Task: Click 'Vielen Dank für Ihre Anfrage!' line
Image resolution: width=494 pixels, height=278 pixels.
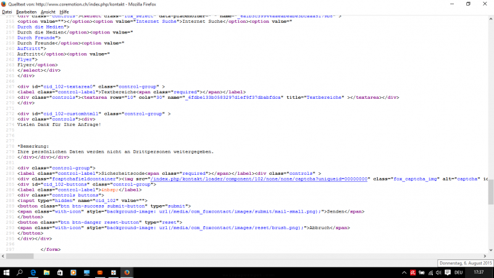Action: [x=59, y=125]
